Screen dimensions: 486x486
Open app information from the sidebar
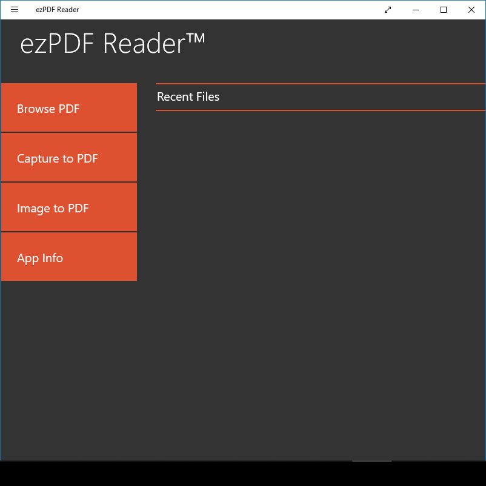pos(68,257)
